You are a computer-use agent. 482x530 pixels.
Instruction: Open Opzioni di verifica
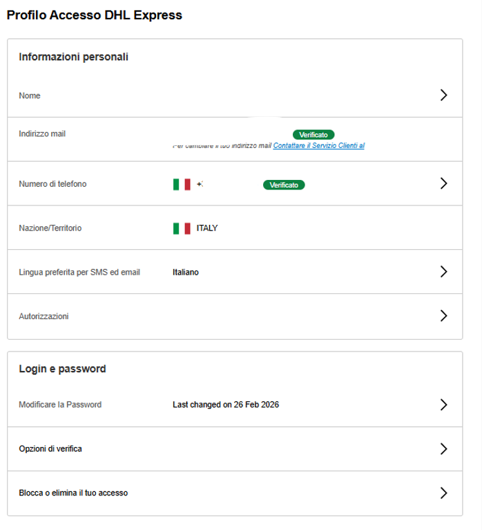point(50,449)
